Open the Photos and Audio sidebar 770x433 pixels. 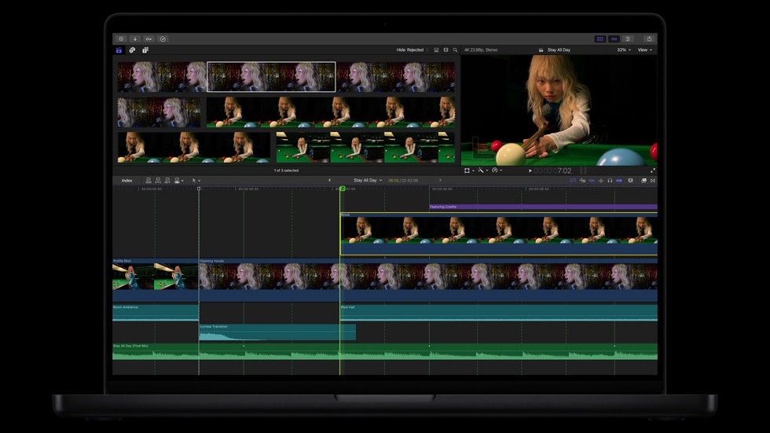click(x=132, y=50)
